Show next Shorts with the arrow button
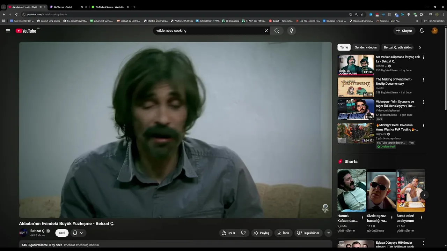The width and height of the screenshot is (447, 251). [424, 195]
